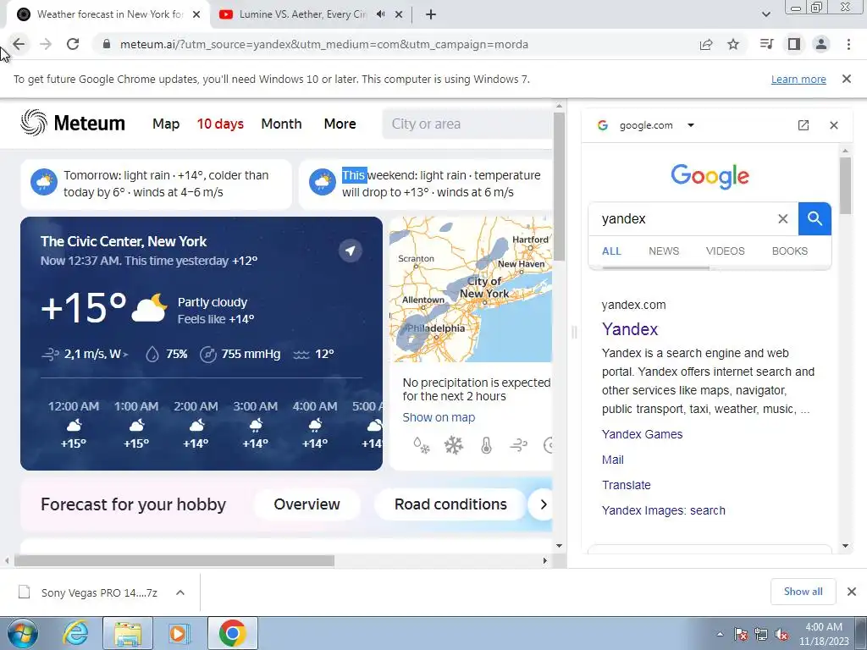The width and height of the screenshot is (867, 650).
Task: Focus the City or area search field
Action: [467, 124]
